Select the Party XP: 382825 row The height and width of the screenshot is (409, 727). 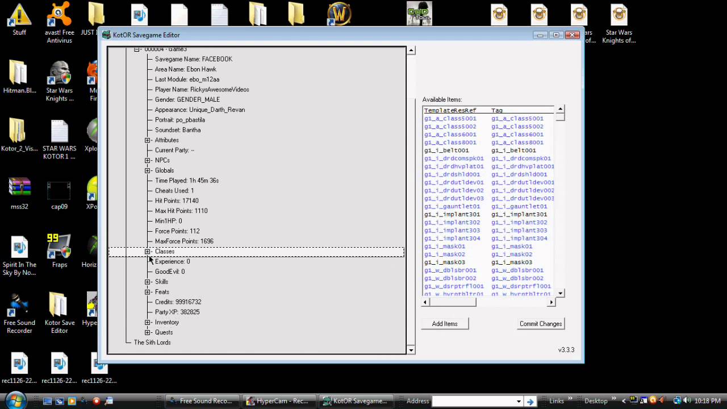[177, 312]
